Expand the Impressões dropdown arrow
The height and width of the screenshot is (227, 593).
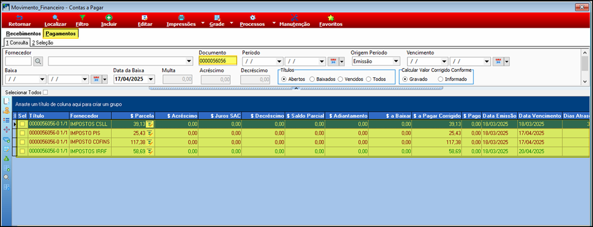point(203,23)
